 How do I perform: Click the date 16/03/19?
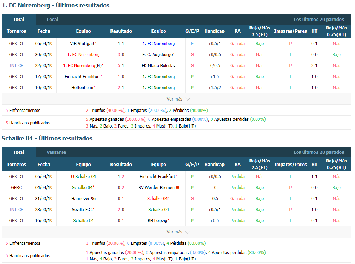(44, 220)
